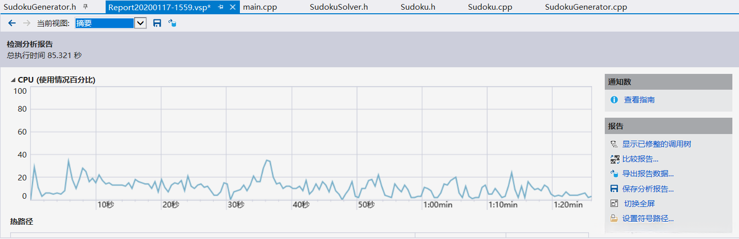Click the 通知数 panel header
The image size is (739, 239).
[668, 82]
